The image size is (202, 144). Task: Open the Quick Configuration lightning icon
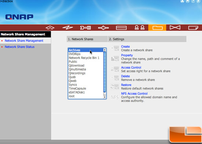click(x=68, y=28)
